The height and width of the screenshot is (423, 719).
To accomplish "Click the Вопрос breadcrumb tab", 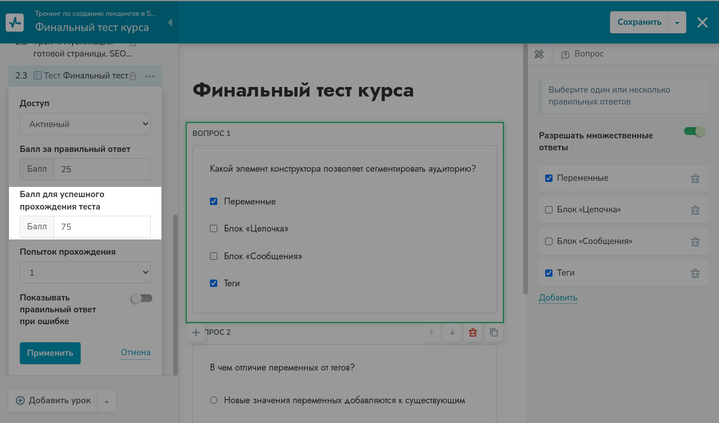I will pos(582,54).
